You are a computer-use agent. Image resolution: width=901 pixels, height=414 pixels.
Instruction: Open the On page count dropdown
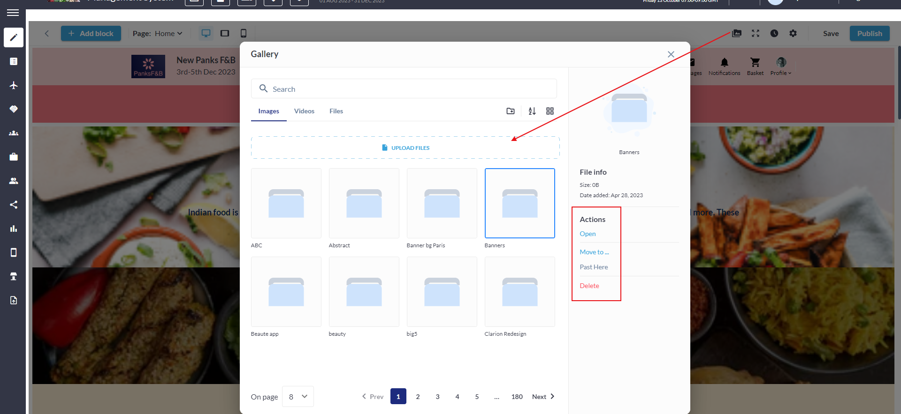point(298,397)
